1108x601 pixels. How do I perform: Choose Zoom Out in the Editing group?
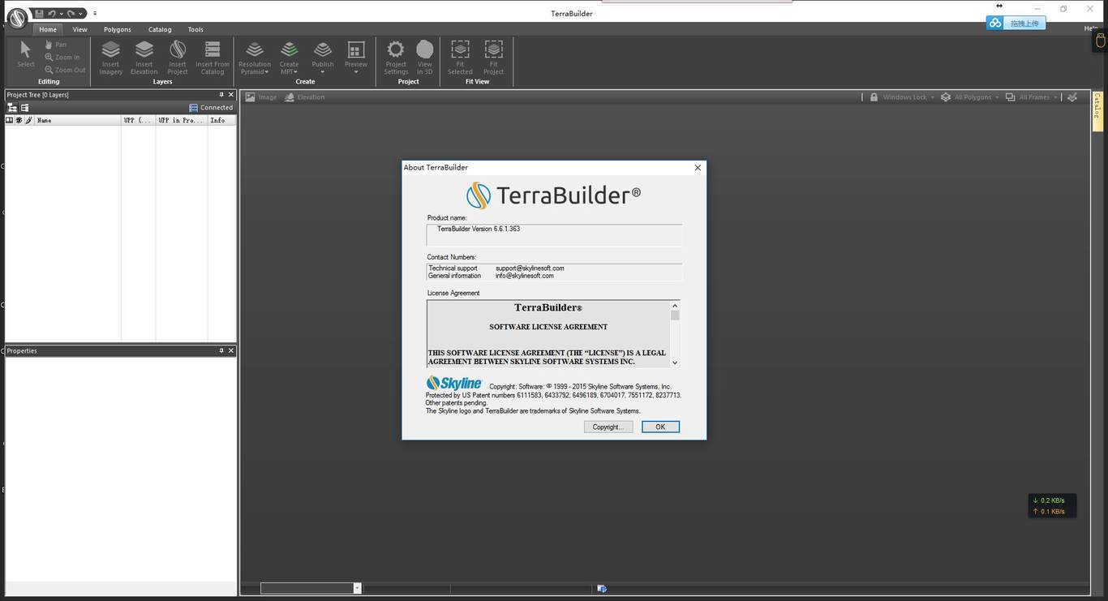click(65, 70)
